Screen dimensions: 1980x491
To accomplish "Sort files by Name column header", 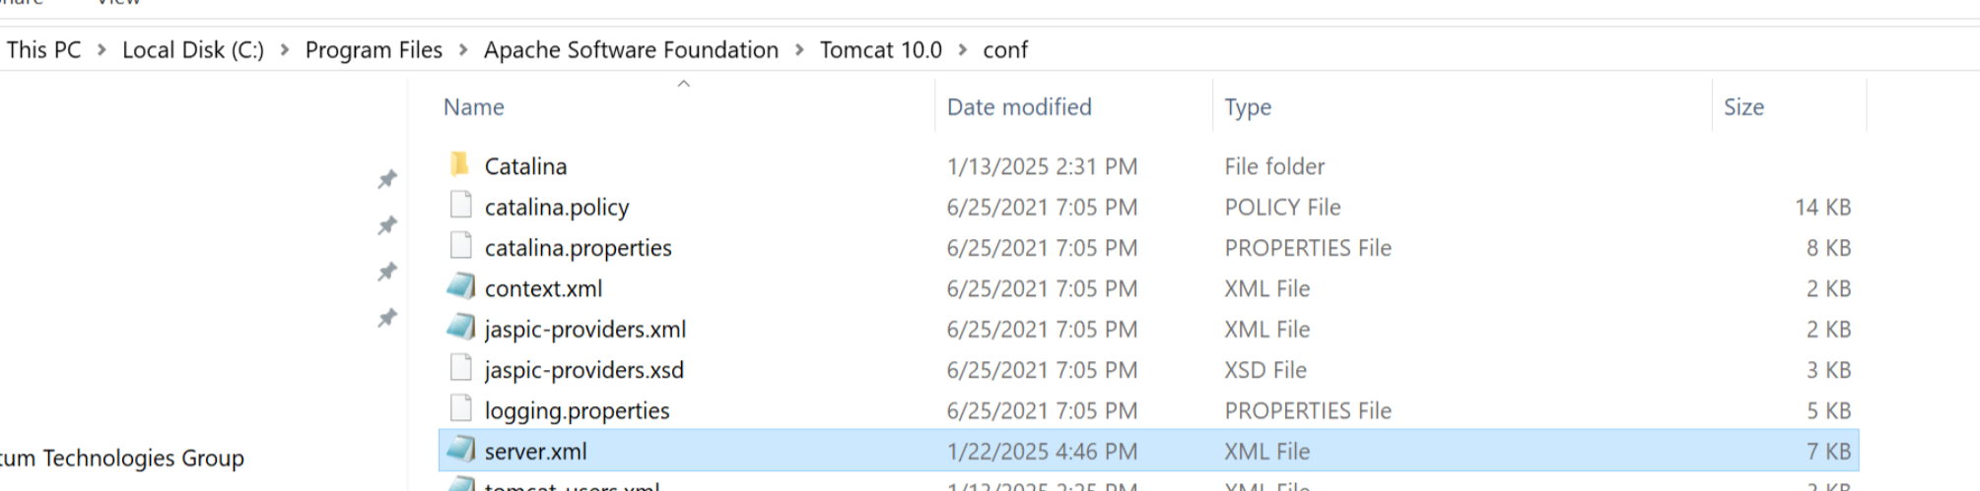I will [x=474, y=107].
